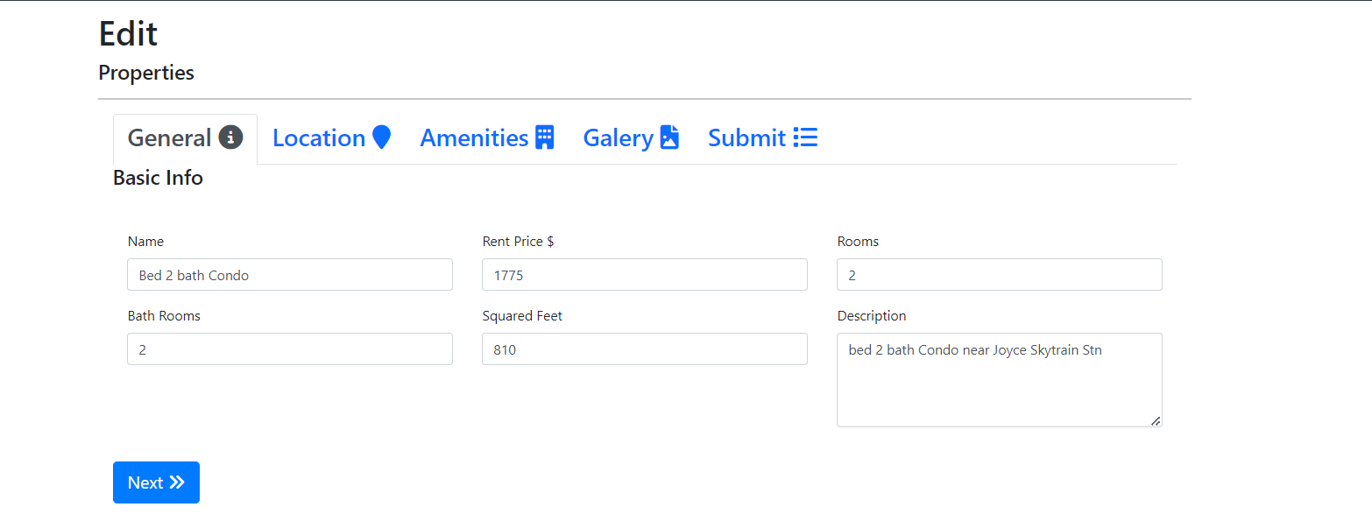Open the Amenities tab text
Image resolution: width=1372 pixels, height=514 pixels.
tap(474, 138)
